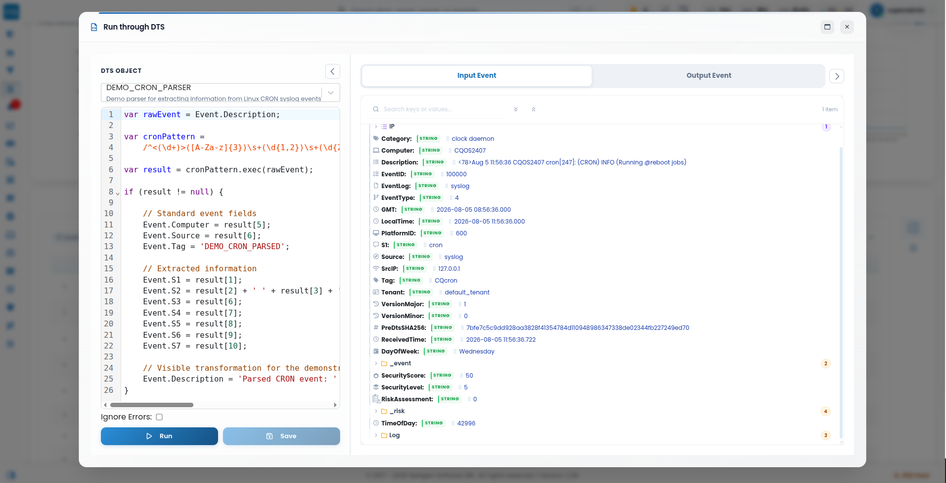Click the TimeOfDay clock icon
The image size is (946, 483).
pos(376,423)
